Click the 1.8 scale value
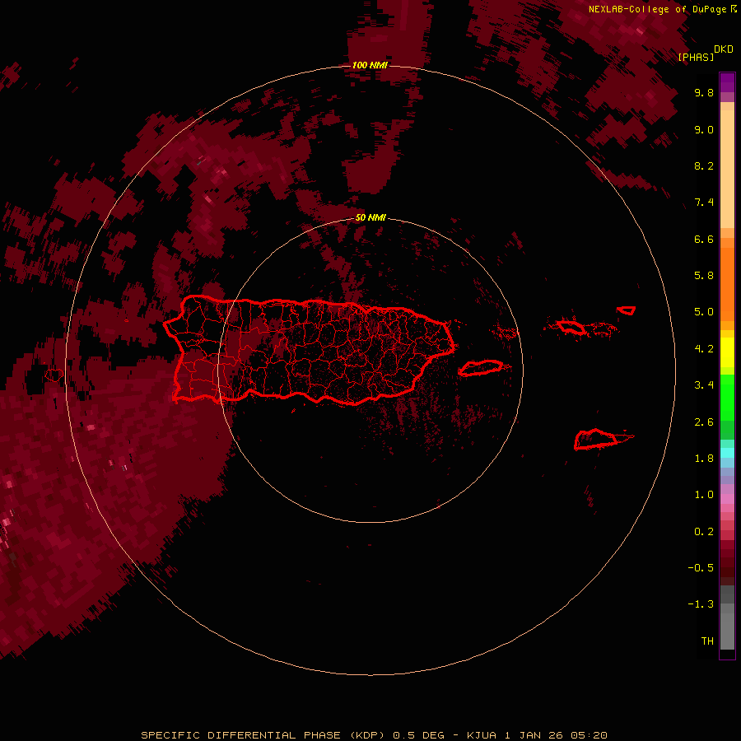The image size is (741, 741). tap(704, 459)
